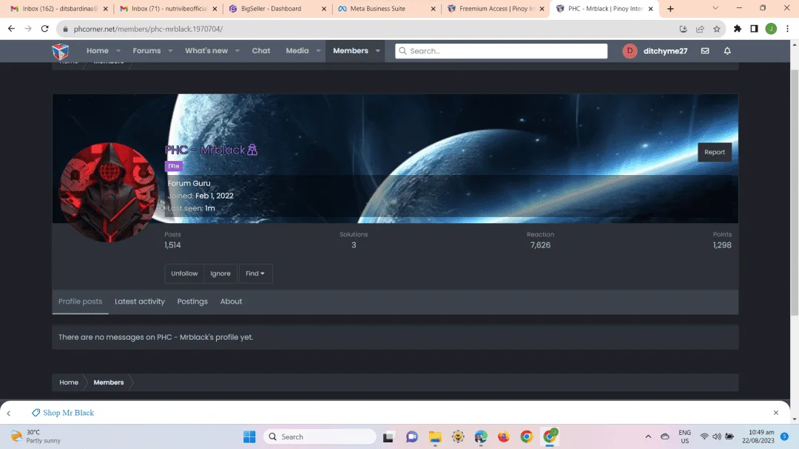Open the Chrome side panel icon
799x449 pixels.
click(754, 29)
